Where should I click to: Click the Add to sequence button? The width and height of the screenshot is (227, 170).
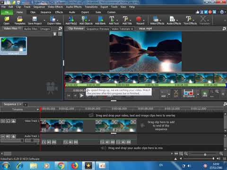coord(164,94)
